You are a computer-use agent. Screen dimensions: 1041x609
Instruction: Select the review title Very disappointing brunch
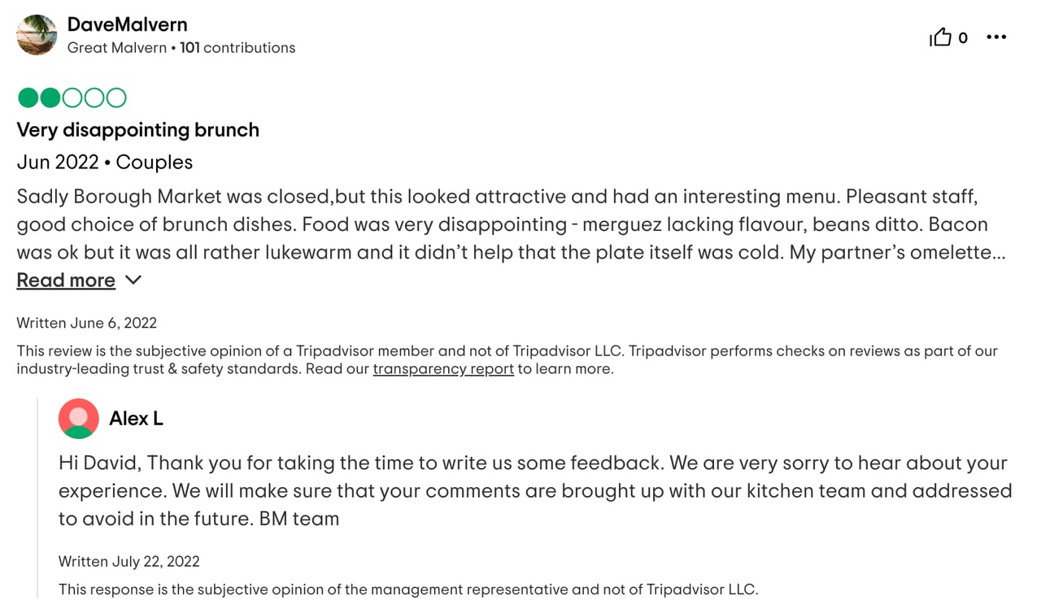pos(137,129)
